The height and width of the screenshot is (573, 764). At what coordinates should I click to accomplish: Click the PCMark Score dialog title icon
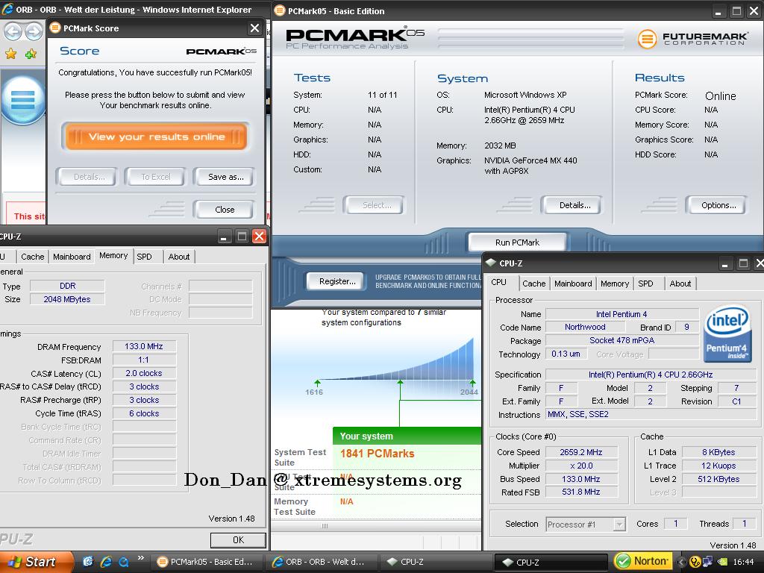coord(55,28)
